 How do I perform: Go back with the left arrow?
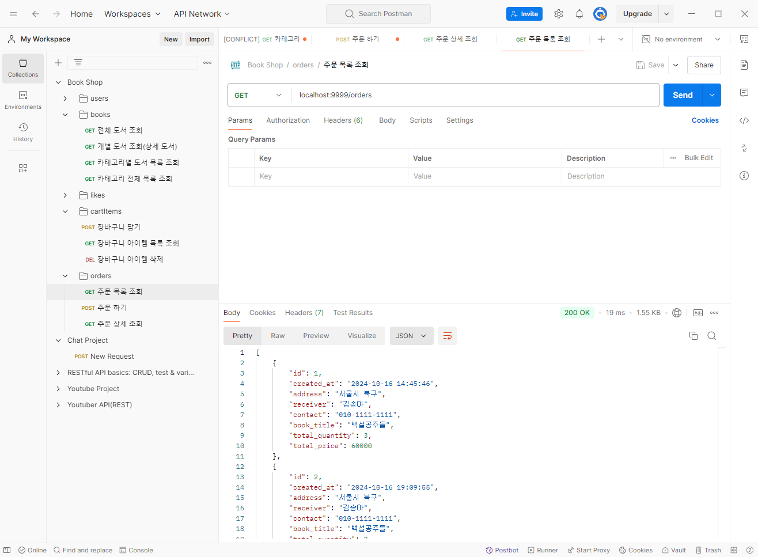tap(36, 14)
